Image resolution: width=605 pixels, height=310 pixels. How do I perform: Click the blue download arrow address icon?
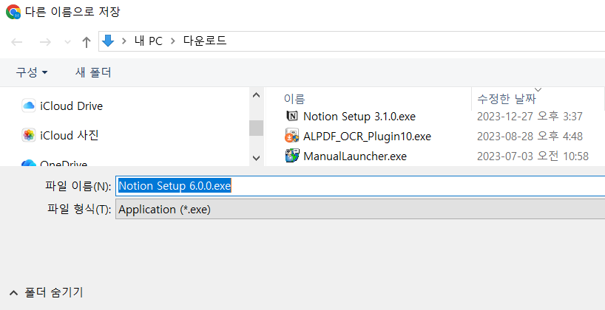coord(108,41)
